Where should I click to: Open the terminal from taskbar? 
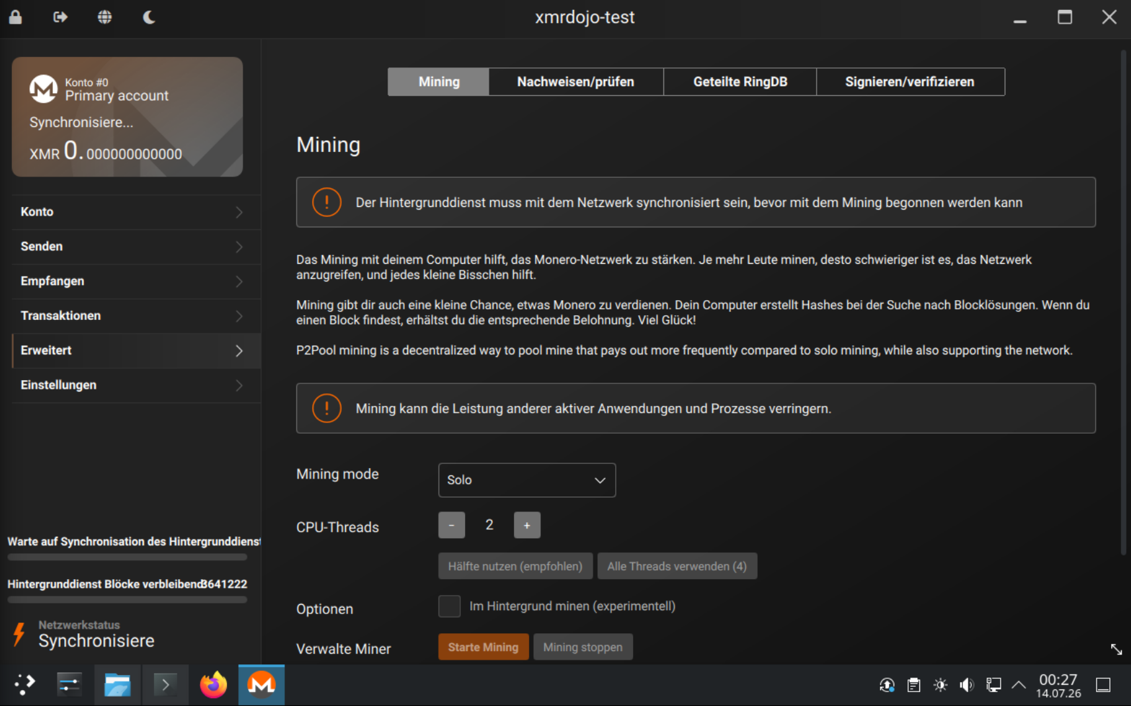point(165,685)
